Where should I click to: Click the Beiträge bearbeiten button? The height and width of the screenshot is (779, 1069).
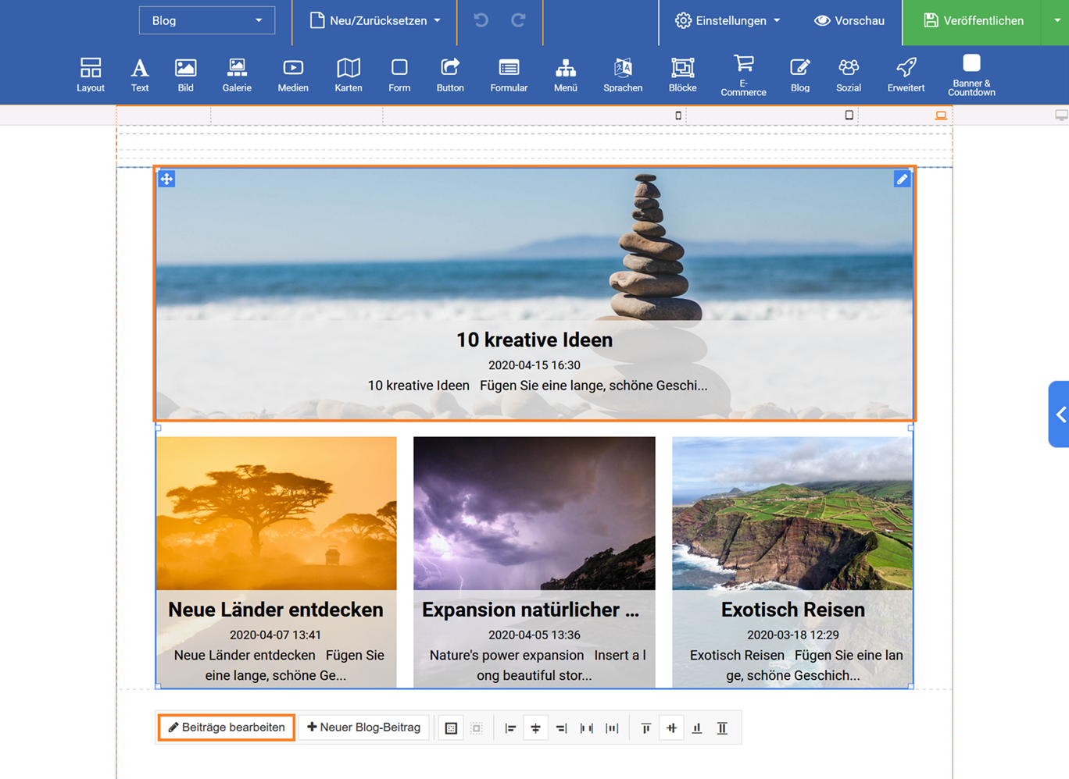coord(227,727)
